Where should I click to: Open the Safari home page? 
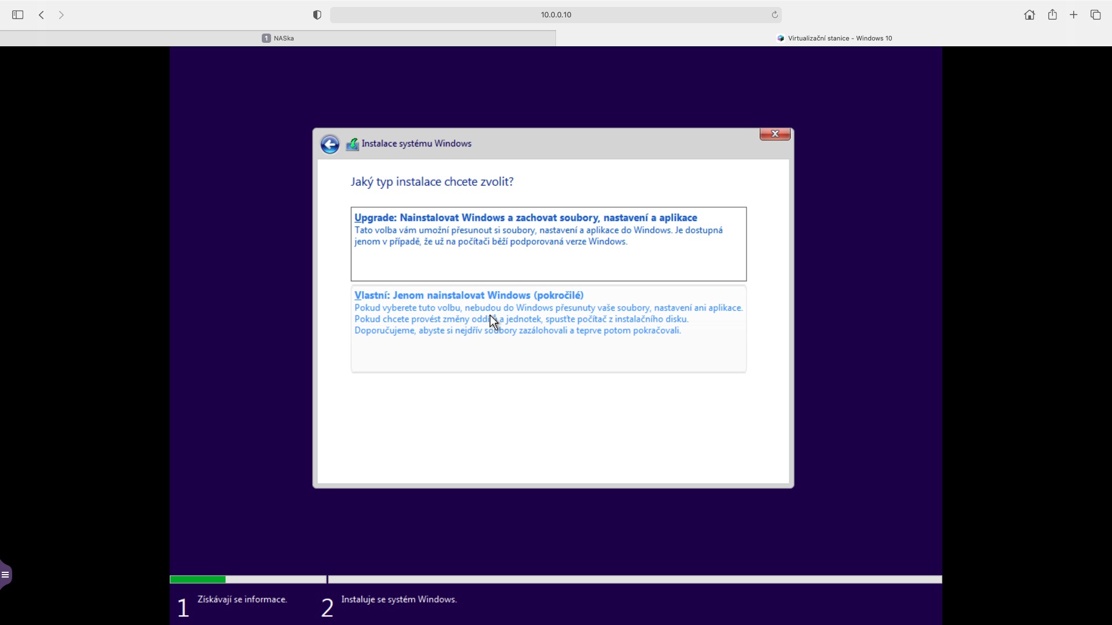point(1029,15)
